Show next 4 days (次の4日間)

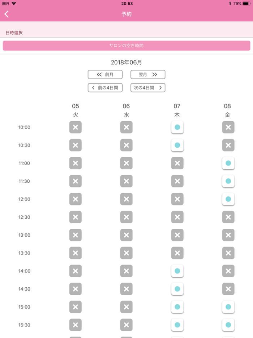[148, 88]
